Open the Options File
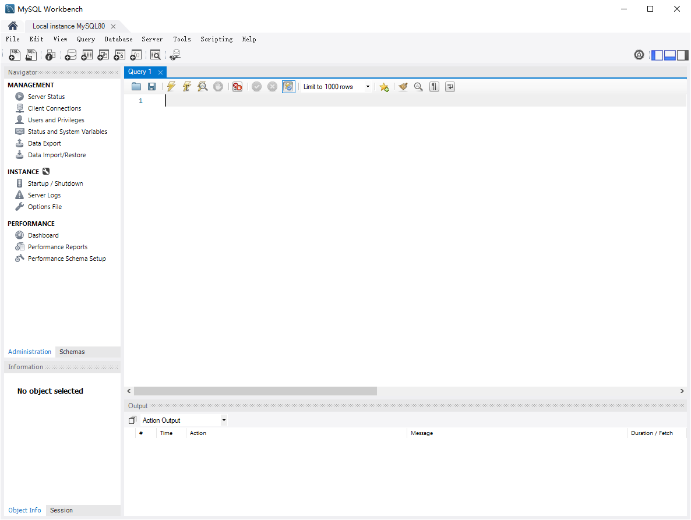This screenshot has width=691, height=520. coord(44,207)
